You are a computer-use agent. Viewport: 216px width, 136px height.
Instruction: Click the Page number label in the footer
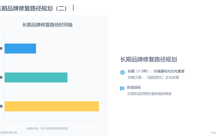point(213,133)
